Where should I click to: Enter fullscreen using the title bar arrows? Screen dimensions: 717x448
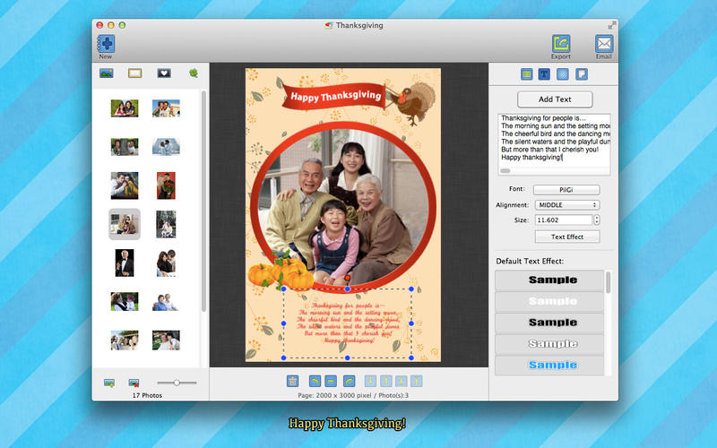[612, 25]
